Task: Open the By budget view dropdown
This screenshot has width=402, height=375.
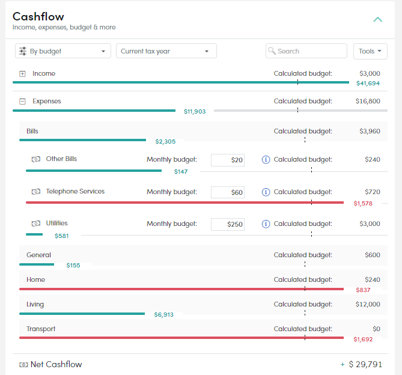Action: tap(63, 51)
